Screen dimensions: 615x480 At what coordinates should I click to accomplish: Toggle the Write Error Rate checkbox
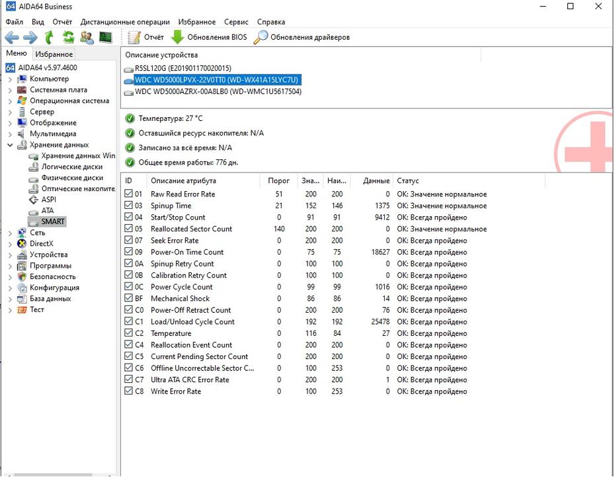[x=128, y=391]
